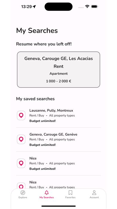This screenshot has height=209, width=117.
Task: Tap pin icon for Geneva, Carouge GE, Genève
Action: pyautogui.click(x=21, y=139)
